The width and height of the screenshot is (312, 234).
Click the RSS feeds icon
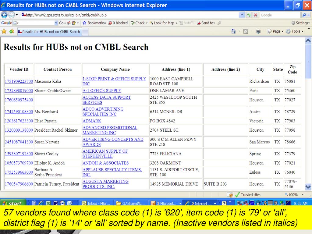point(246,31)
